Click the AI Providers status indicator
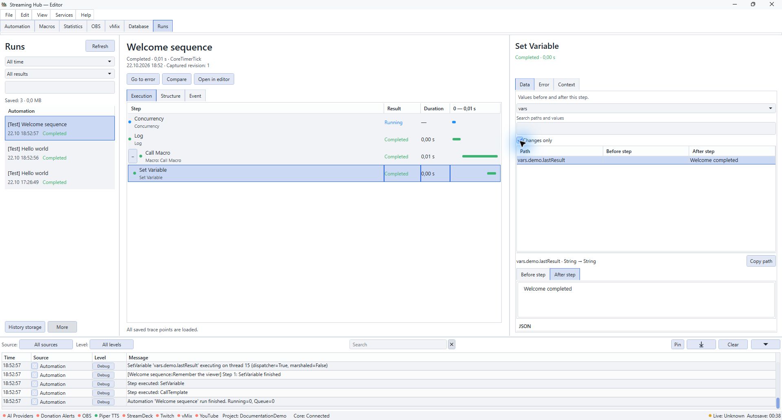This screenshot has height=420, width=782. [18, 416]
